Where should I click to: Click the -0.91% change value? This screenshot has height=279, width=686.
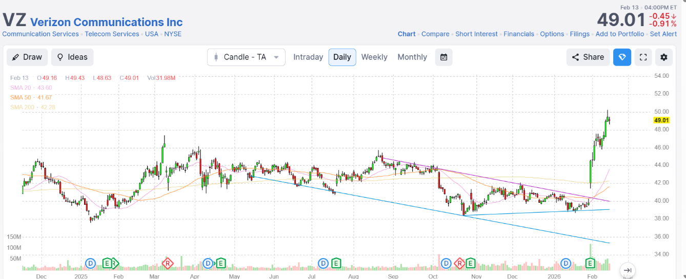[662, 24]
